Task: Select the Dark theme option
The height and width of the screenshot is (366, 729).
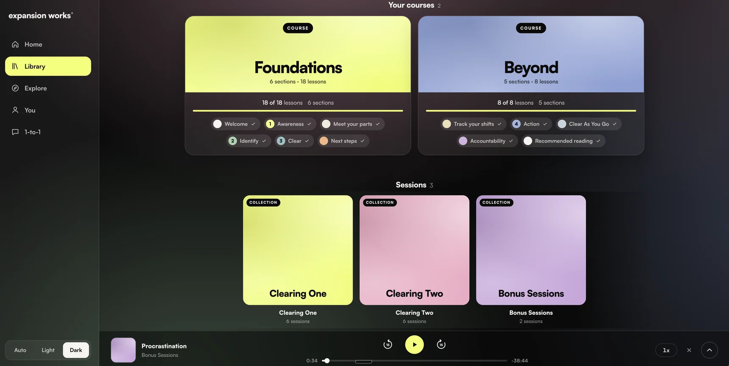Action: point(76,350)
